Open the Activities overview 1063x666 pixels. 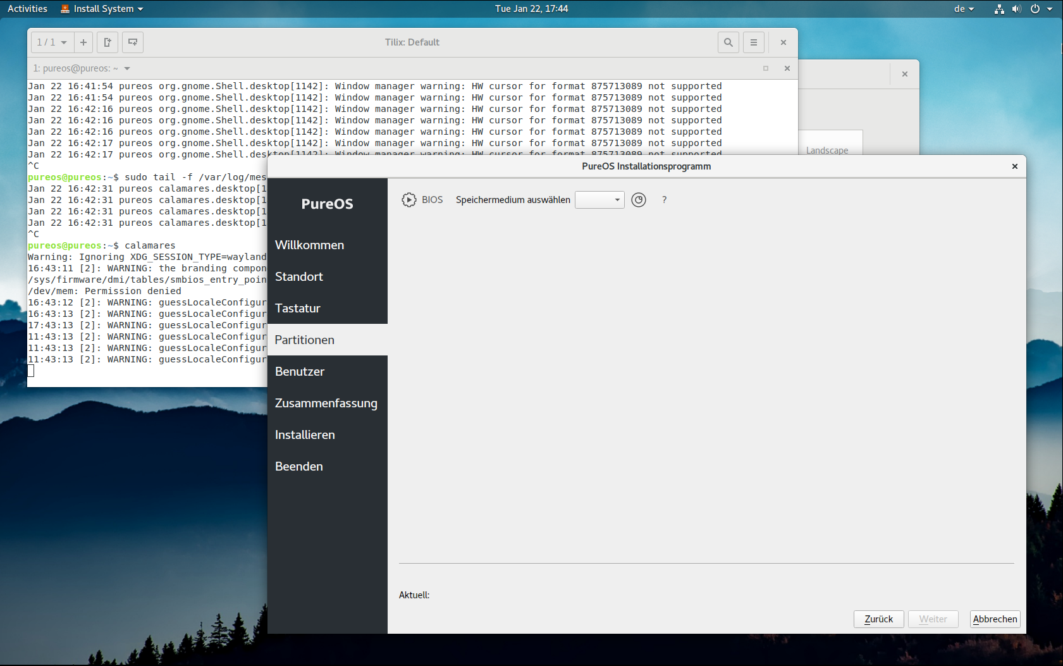tap(27, 9)
